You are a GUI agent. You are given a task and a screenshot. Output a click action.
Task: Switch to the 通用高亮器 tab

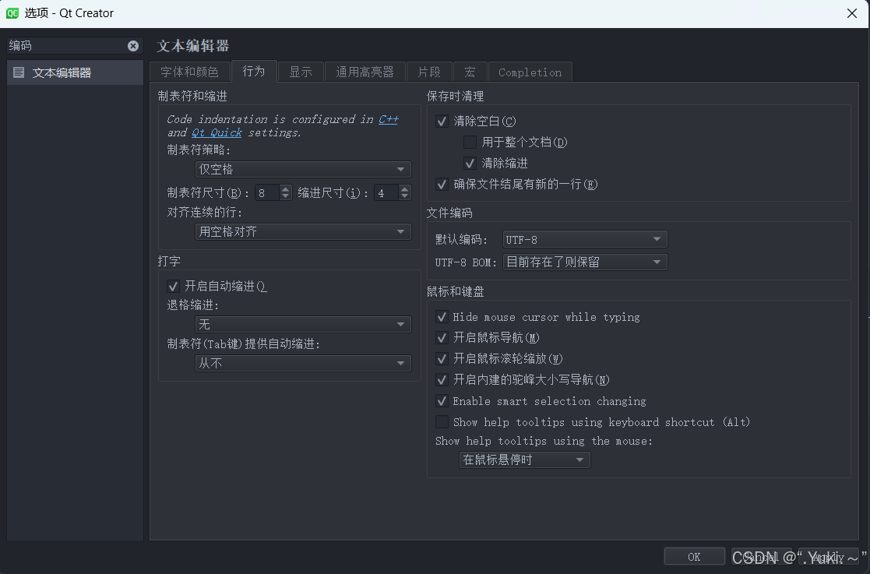pos(364,71)
